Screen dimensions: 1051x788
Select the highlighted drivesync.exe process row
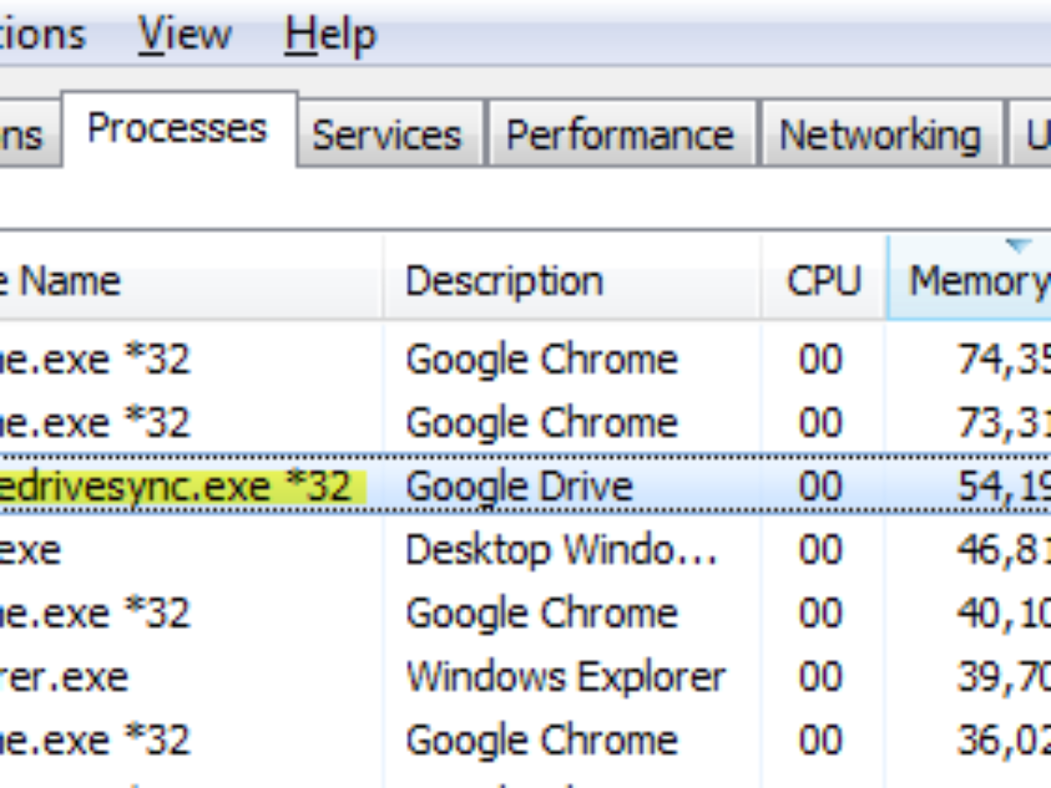pyautogui.click(x=175, y=487)
